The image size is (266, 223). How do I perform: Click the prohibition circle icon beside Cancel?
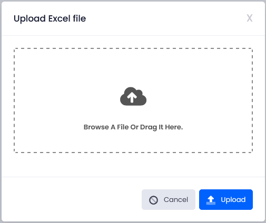(x=153, y=200)
